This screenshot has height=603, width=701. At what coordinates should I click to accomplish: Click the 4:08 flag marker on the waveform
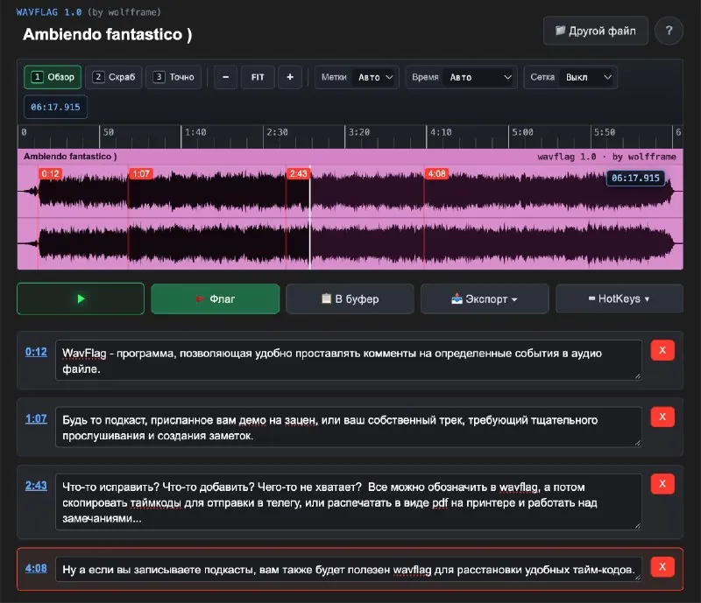[x=436, y=173]
